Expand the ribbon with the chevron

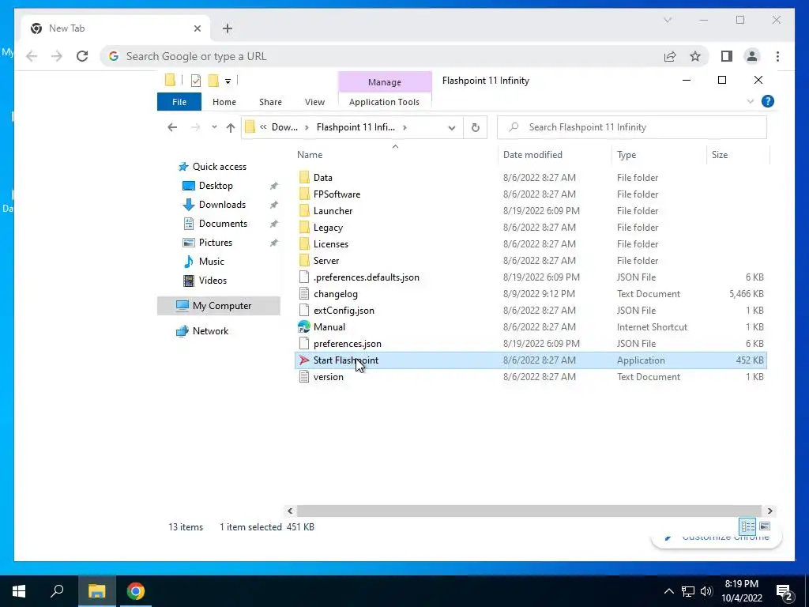(x=751, y=102)
